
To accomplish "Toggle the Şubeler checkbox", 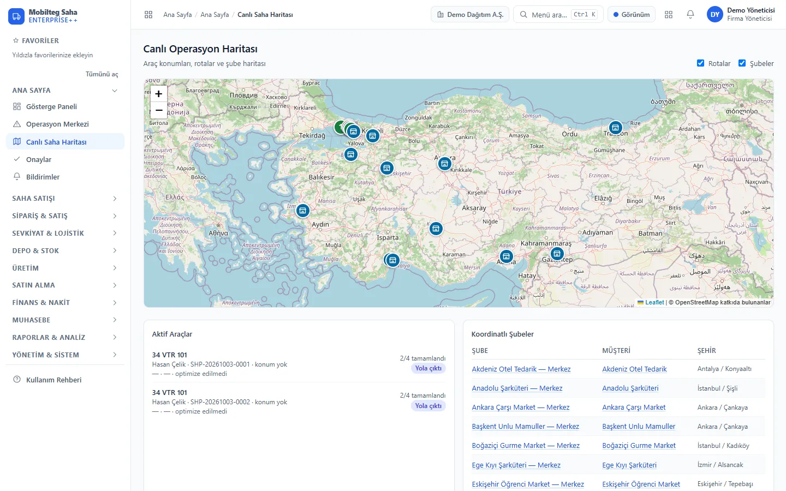I will (742, 63).
